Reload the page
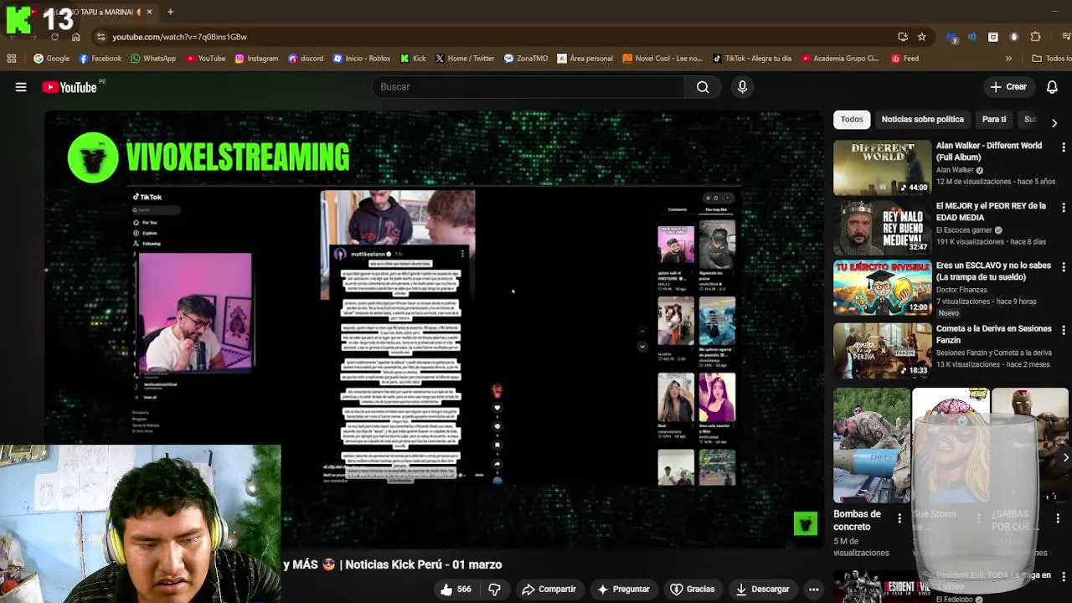 pyautogui.click(x=55, y=37)
